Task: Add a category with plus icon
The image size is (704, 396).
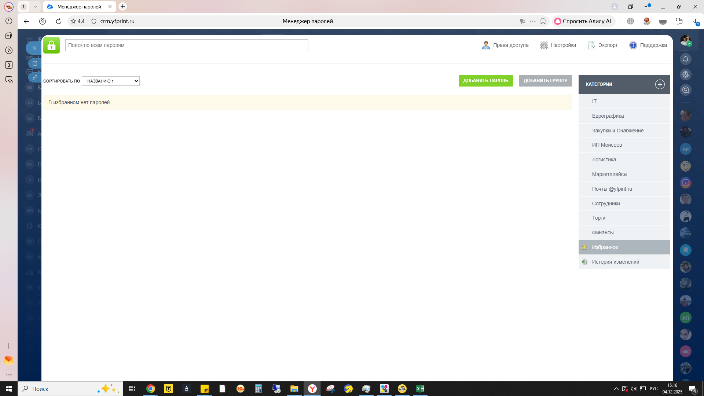Action: click(x=660, y=84)
